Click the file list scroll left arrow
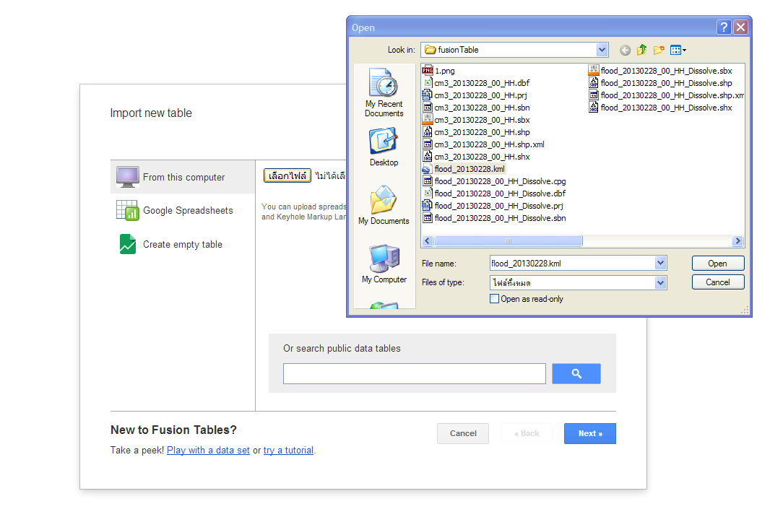 click(428, 241)
